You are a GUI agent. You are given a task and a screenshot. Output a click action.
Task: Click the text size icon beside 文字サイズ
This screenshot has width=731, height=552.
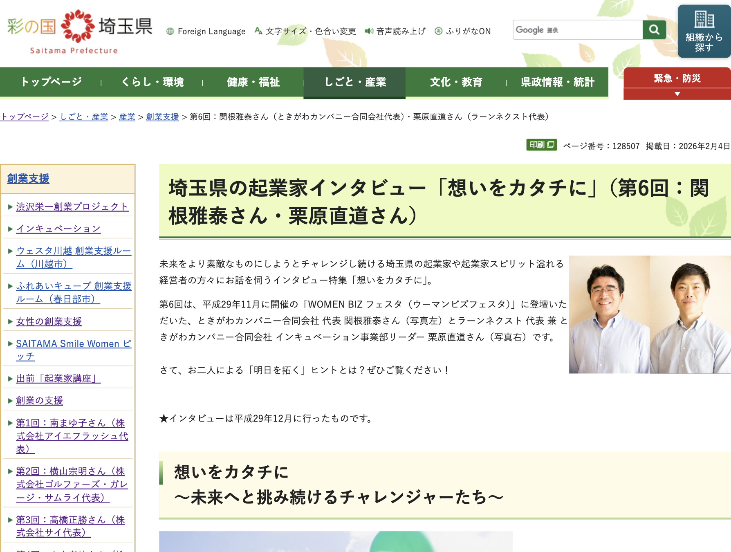258,31
